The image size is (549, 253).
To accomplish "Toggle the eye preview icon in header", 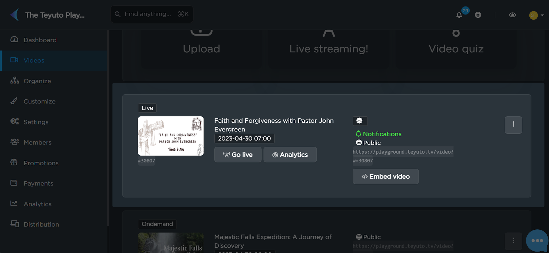I will [x=512, y=15].
